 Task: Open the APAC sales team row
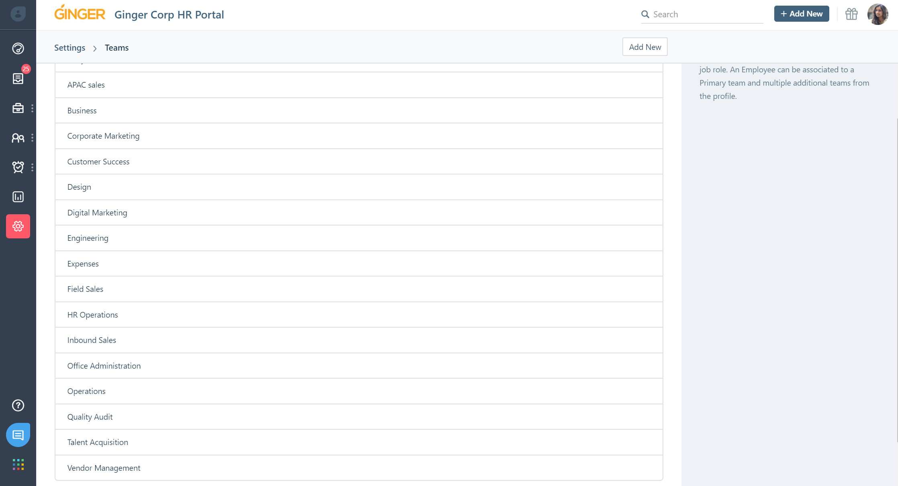point(359,85)
